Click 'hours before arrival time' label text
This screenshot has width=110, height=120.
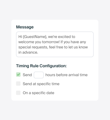(66, 75)
